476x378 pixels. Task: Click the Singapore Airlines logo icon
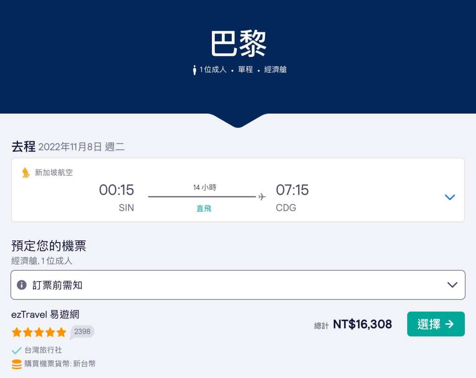tap(26, 173)
